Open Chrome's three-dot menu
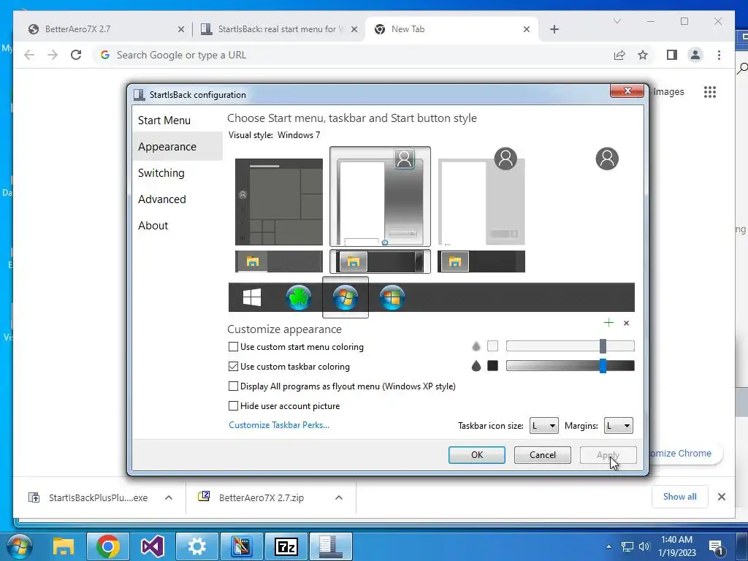Screen dimensions: 748x561 pyautogui.click(x=719, y=55)
